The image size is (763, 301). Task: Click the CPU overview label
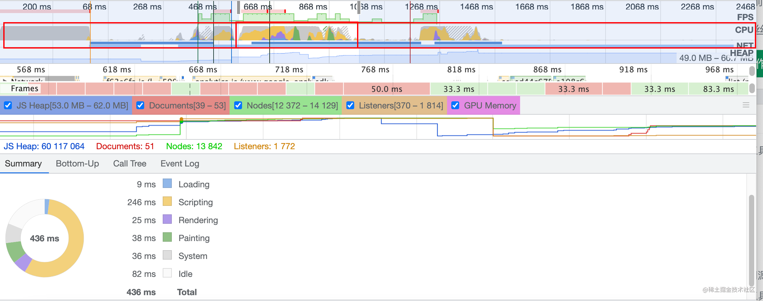click(x=744, y=30)
